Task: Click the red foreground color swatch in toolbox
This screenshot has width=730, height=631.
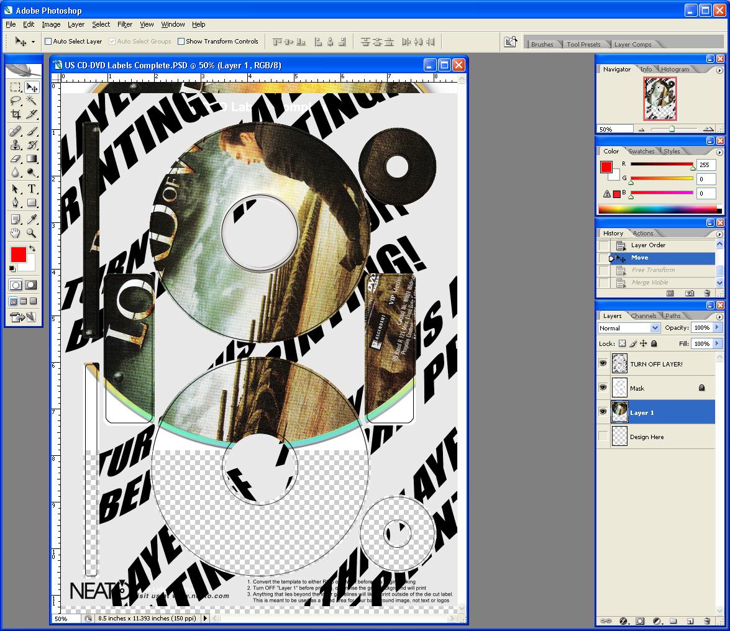Action: pyautogui.click(x=19, y=255)
